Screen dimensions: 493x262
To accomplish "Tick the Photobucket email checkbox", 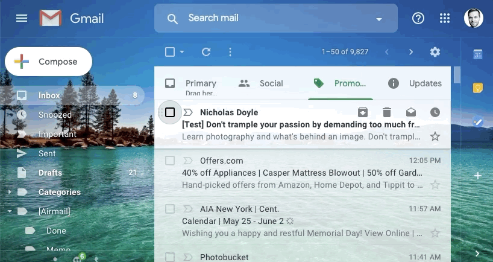I will coord(170,257).
